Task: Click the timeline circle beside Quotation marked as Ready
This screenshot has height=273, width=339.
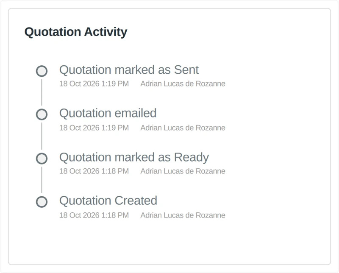Action: click(42, 159)
